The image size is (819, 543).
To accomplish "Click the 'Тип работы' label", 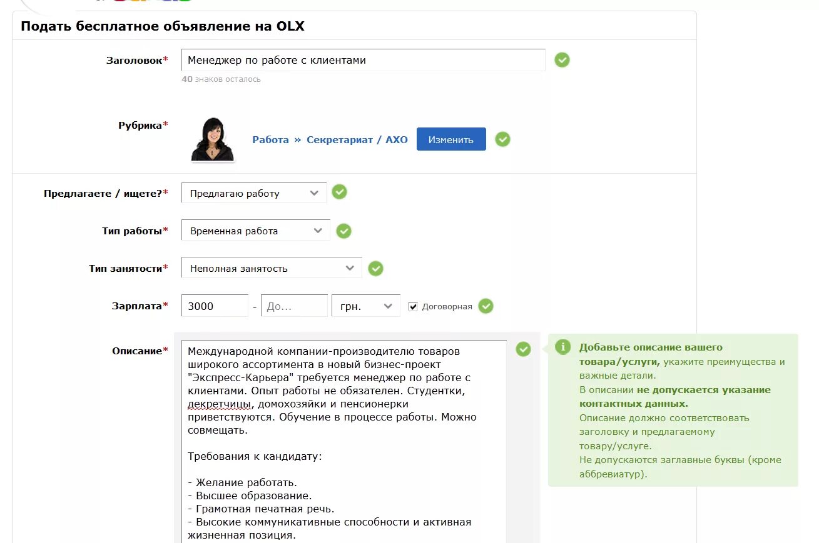I will pyautogui.click(x=135, y=231).
